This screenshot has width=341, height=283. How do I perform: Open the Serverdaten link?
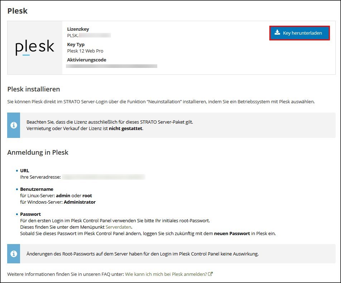tap(121, 227)
